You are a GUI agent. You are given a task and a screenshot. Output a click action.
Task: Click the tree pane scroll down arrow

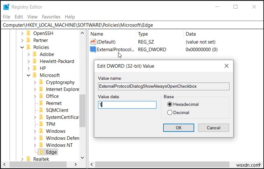coord(82,158)
